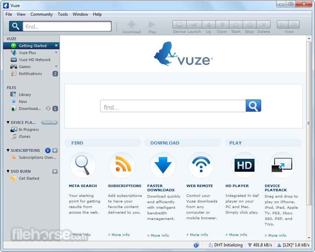Image resolution: width=315 pixels, height=252 pixels.
Task: Open Library in the sidebar
Action: [x=25, y=95]
